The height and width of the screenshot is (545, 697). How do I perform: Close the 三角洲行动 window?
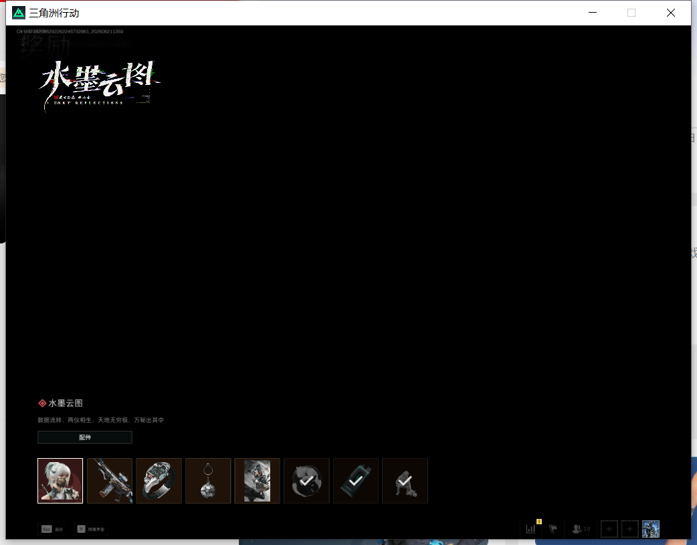point(671,13)
